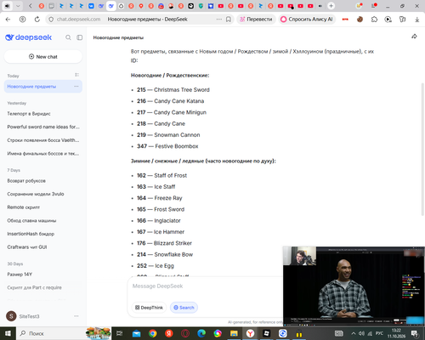Open the extensions puzzle icon
Image resolution: width=425 pixels, height=340 pixels.
pyautogui.click(x=374, y=20)
